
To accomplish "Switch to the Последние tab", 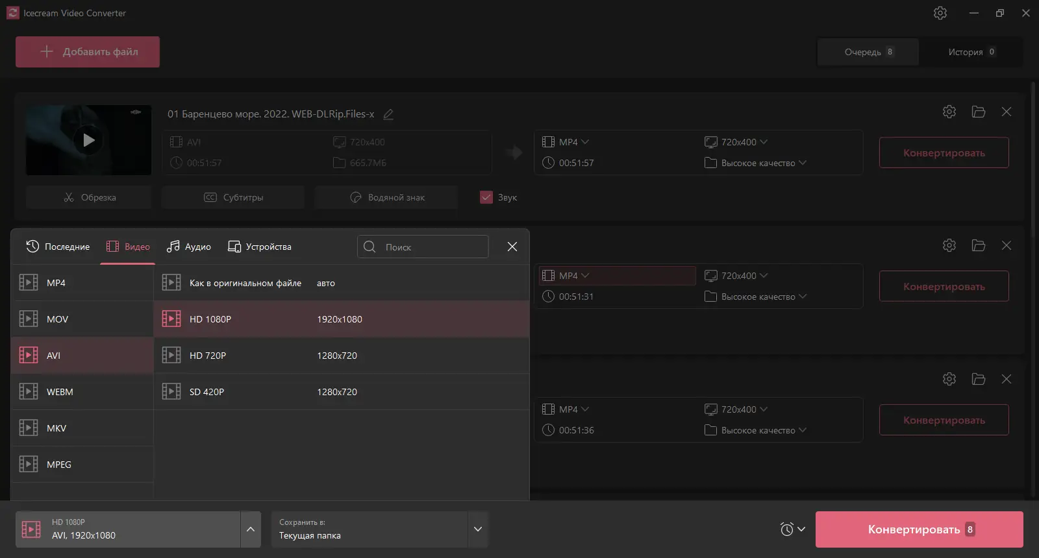I will [58, 247].
